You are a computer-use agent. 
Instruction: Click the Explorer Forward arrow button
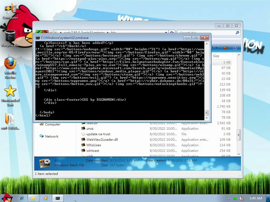45,32
